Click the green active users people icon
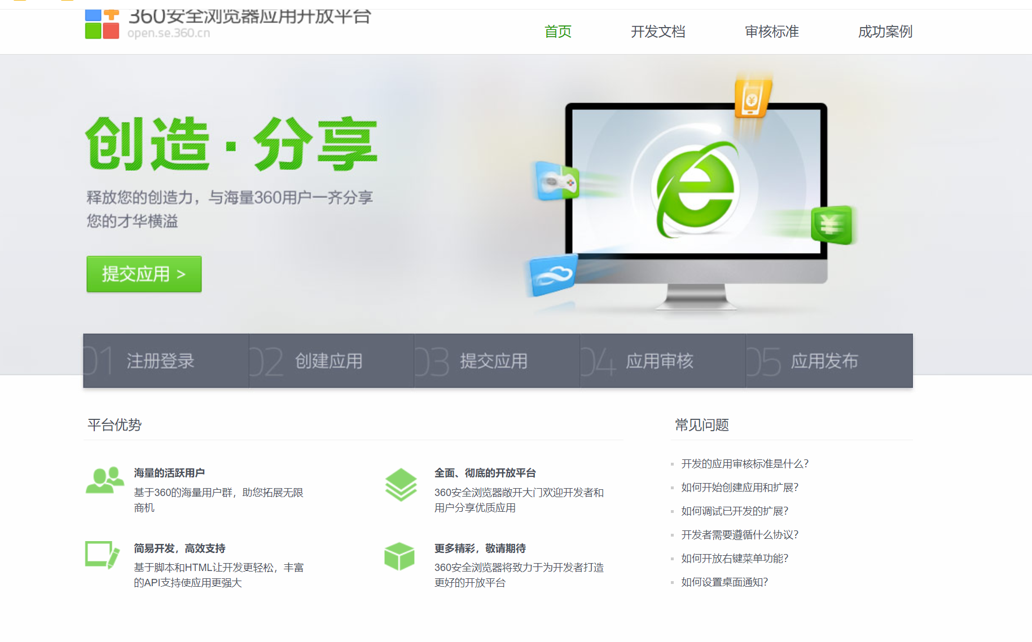The width and height of the screenshot is (1032, 642). click(105, 481)
